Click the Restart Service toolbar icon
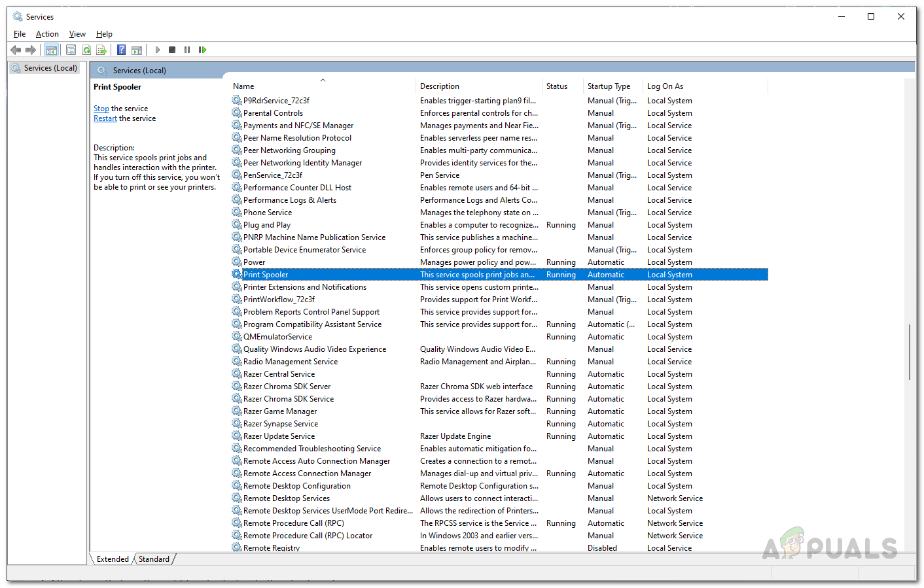Viewport: 924px width, 588px height. click(x=202, y=50)
